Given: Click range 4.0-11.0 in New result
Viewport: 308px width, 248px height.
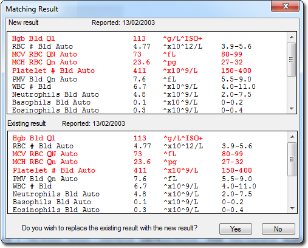Looking at the screenshot, I should 238,86.
